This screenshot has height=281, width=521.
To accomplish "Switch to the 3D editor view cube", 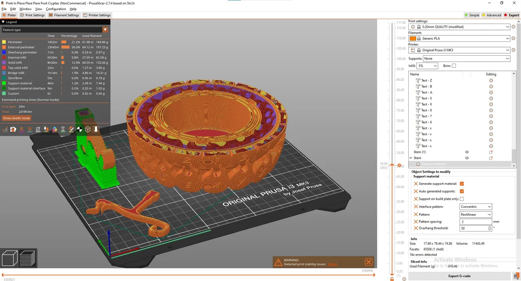I will tap(10, 258).
